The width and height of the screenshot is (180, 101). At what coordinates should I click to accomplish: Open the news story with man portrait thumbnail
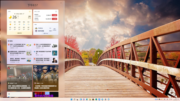coord(46,60)
